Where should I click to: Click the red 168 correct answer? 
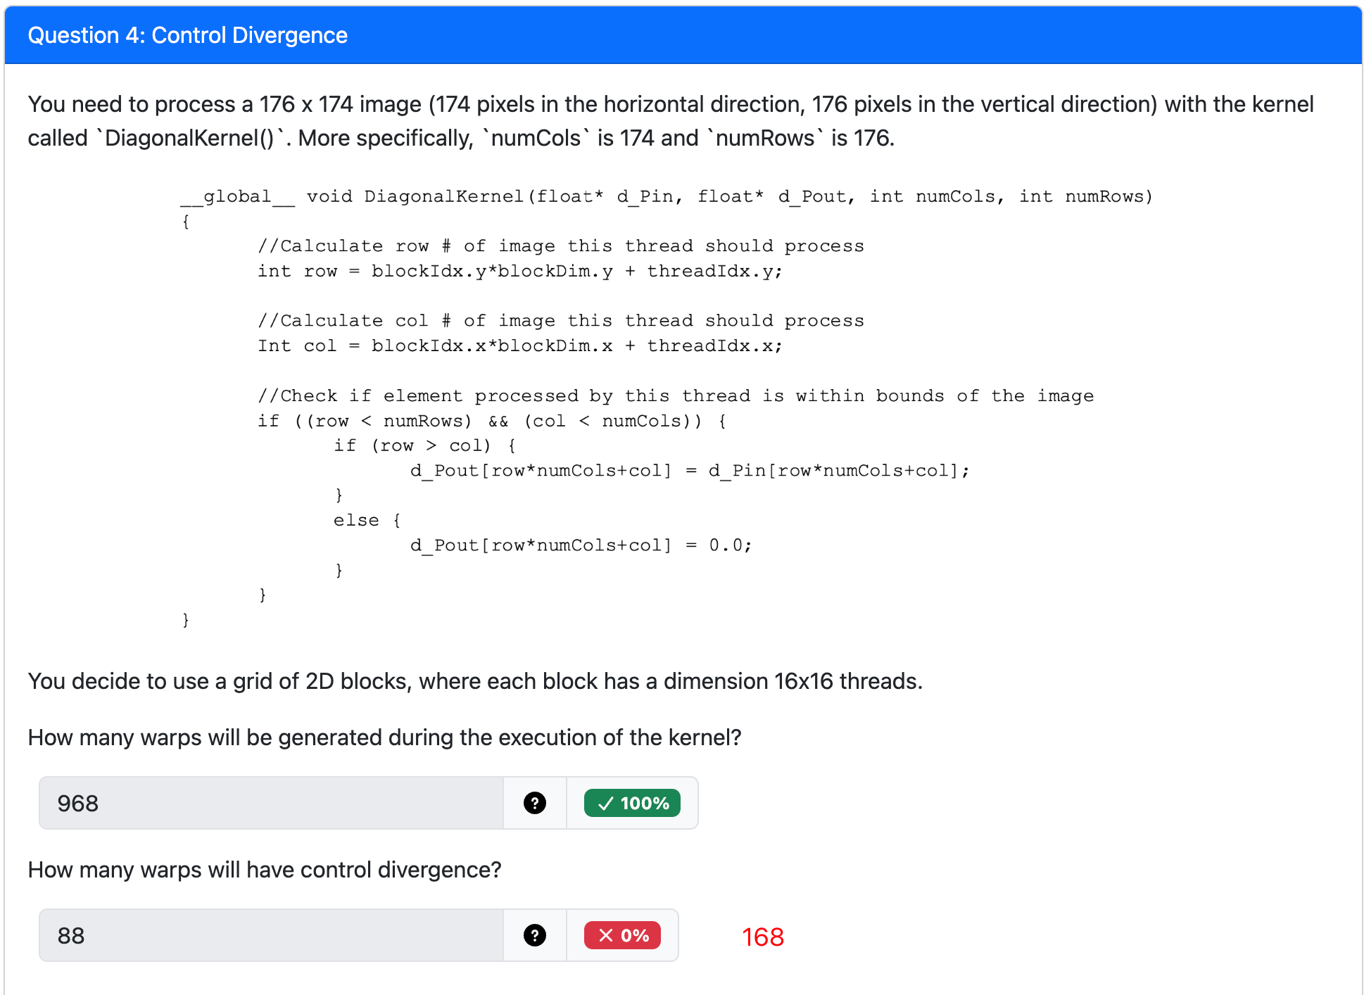[762, 937]
